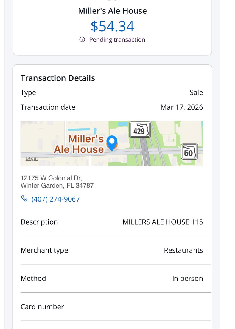Click the $54.34 transaction amount
The height and width of the screenshot is (329, 235).
(112, 26)
